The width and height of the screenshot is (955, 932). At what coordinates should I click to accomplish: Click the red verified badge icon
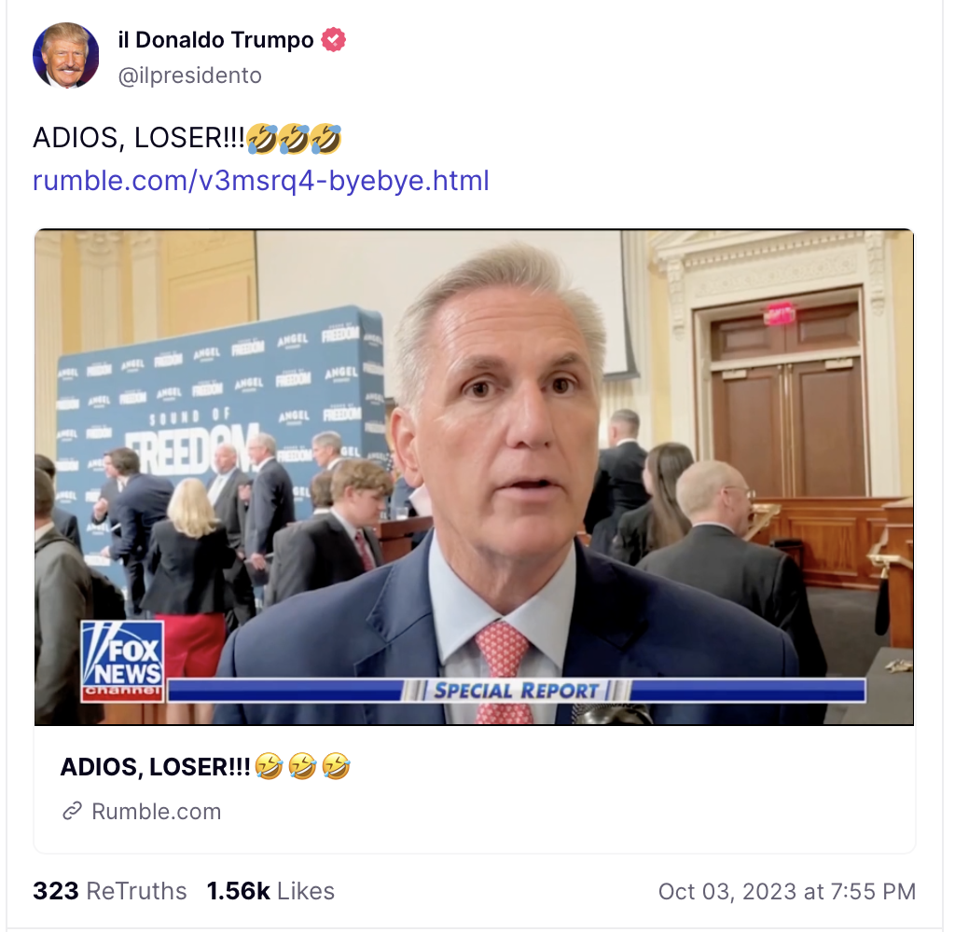coord(333,39)
